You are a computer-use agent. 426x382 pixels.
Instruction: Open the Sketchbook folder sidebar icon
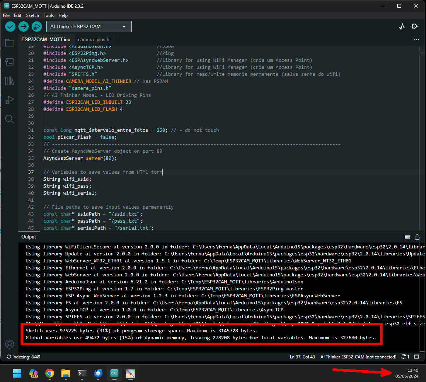pos(10,43)
